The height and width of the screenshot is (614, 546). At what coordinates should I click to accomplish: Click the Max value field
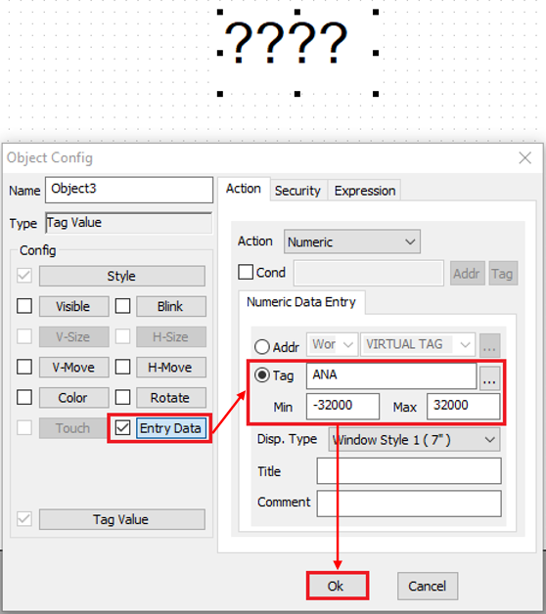[463, 406]
